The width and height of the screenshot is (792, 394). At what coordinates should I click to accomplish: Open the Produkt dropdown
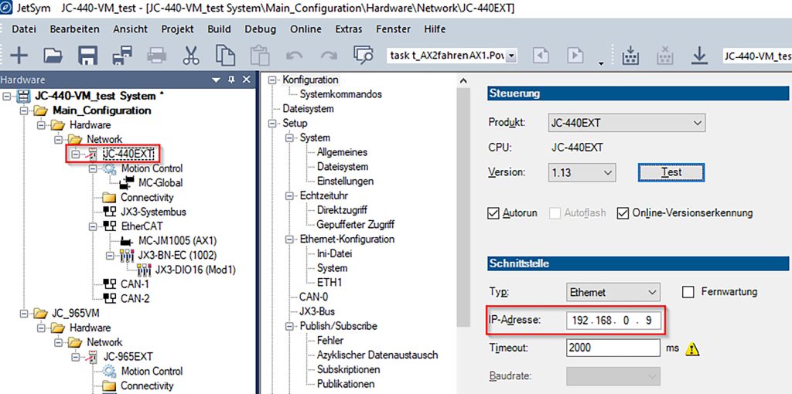(626, 123)
